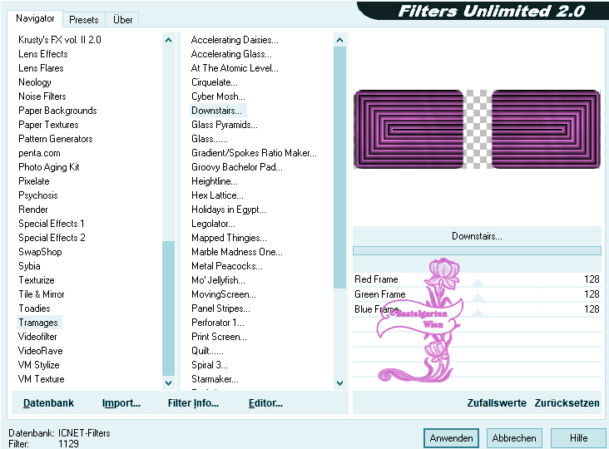Image resolution: width=609 pixels, height=449 pixels.
Task: Choose the Cirquelate... filter
Action: [x=215, y=82]
